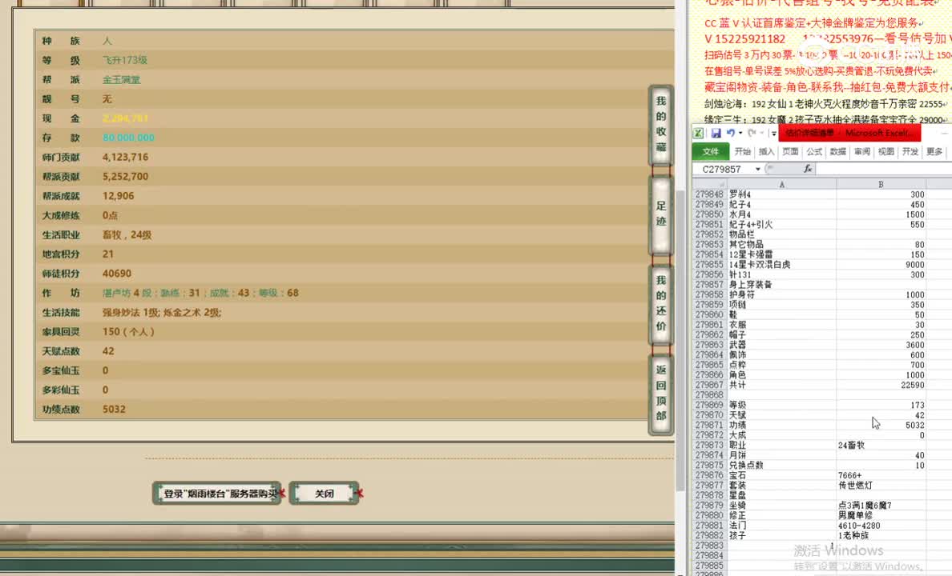Switch to the 视图 ribbon tab
Screen dimensions: 952x576
pos(885,151)
